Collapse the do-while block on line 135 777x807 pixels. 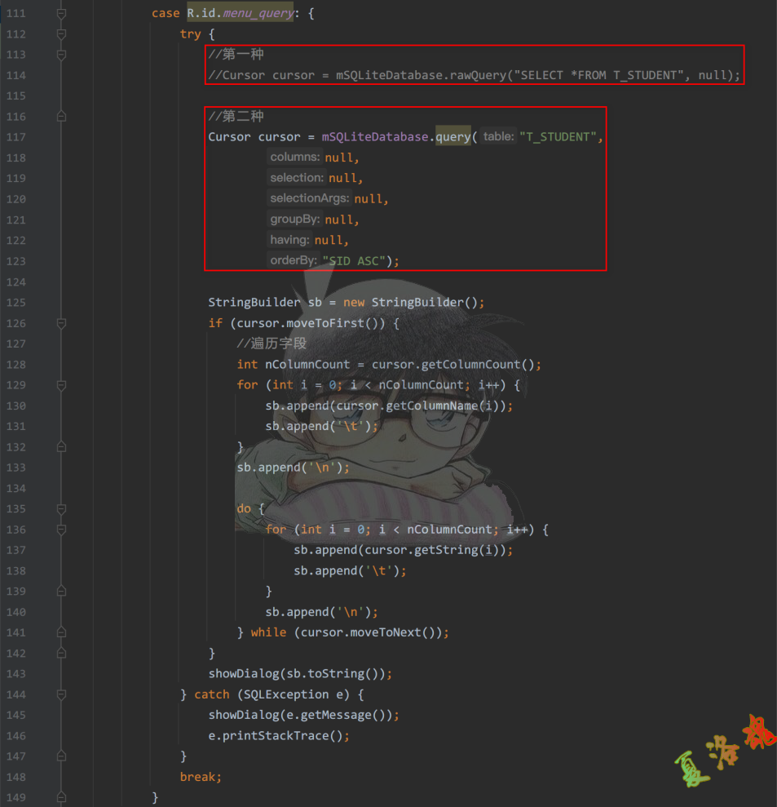[x=61, y=509]
